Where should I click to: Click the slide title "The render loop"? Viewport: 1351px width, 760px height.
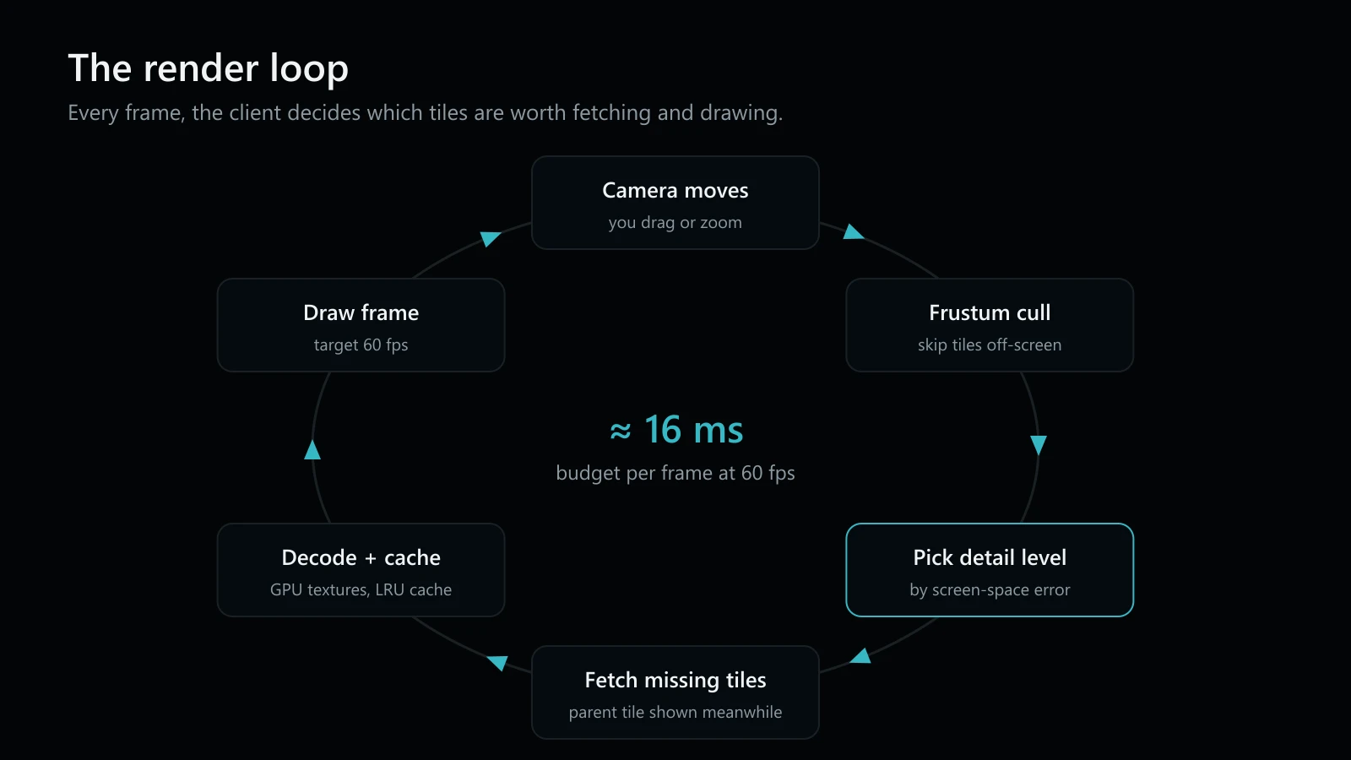[x=208, y=68]
